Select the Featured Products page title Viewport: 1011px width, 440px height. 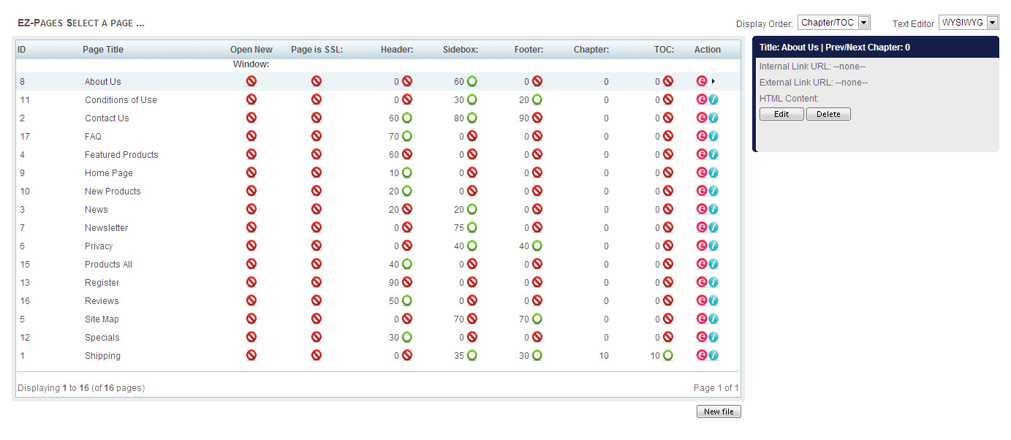[121, 154]
